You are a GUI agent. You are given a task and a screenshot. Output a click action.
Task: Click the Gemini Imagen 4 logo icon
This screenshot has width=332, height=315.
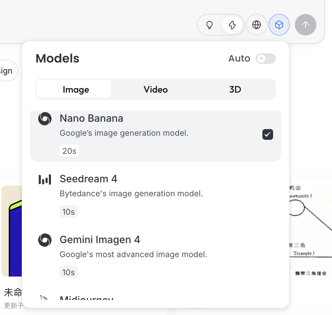tap(45, 240)
